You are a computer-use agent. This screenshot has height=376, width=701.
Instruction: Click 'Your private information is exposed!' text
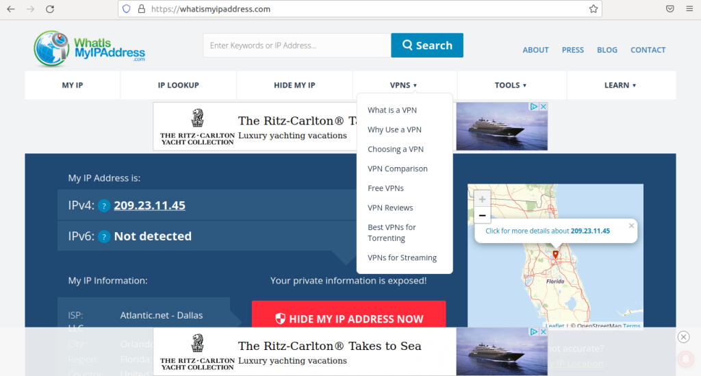point(348,281)
